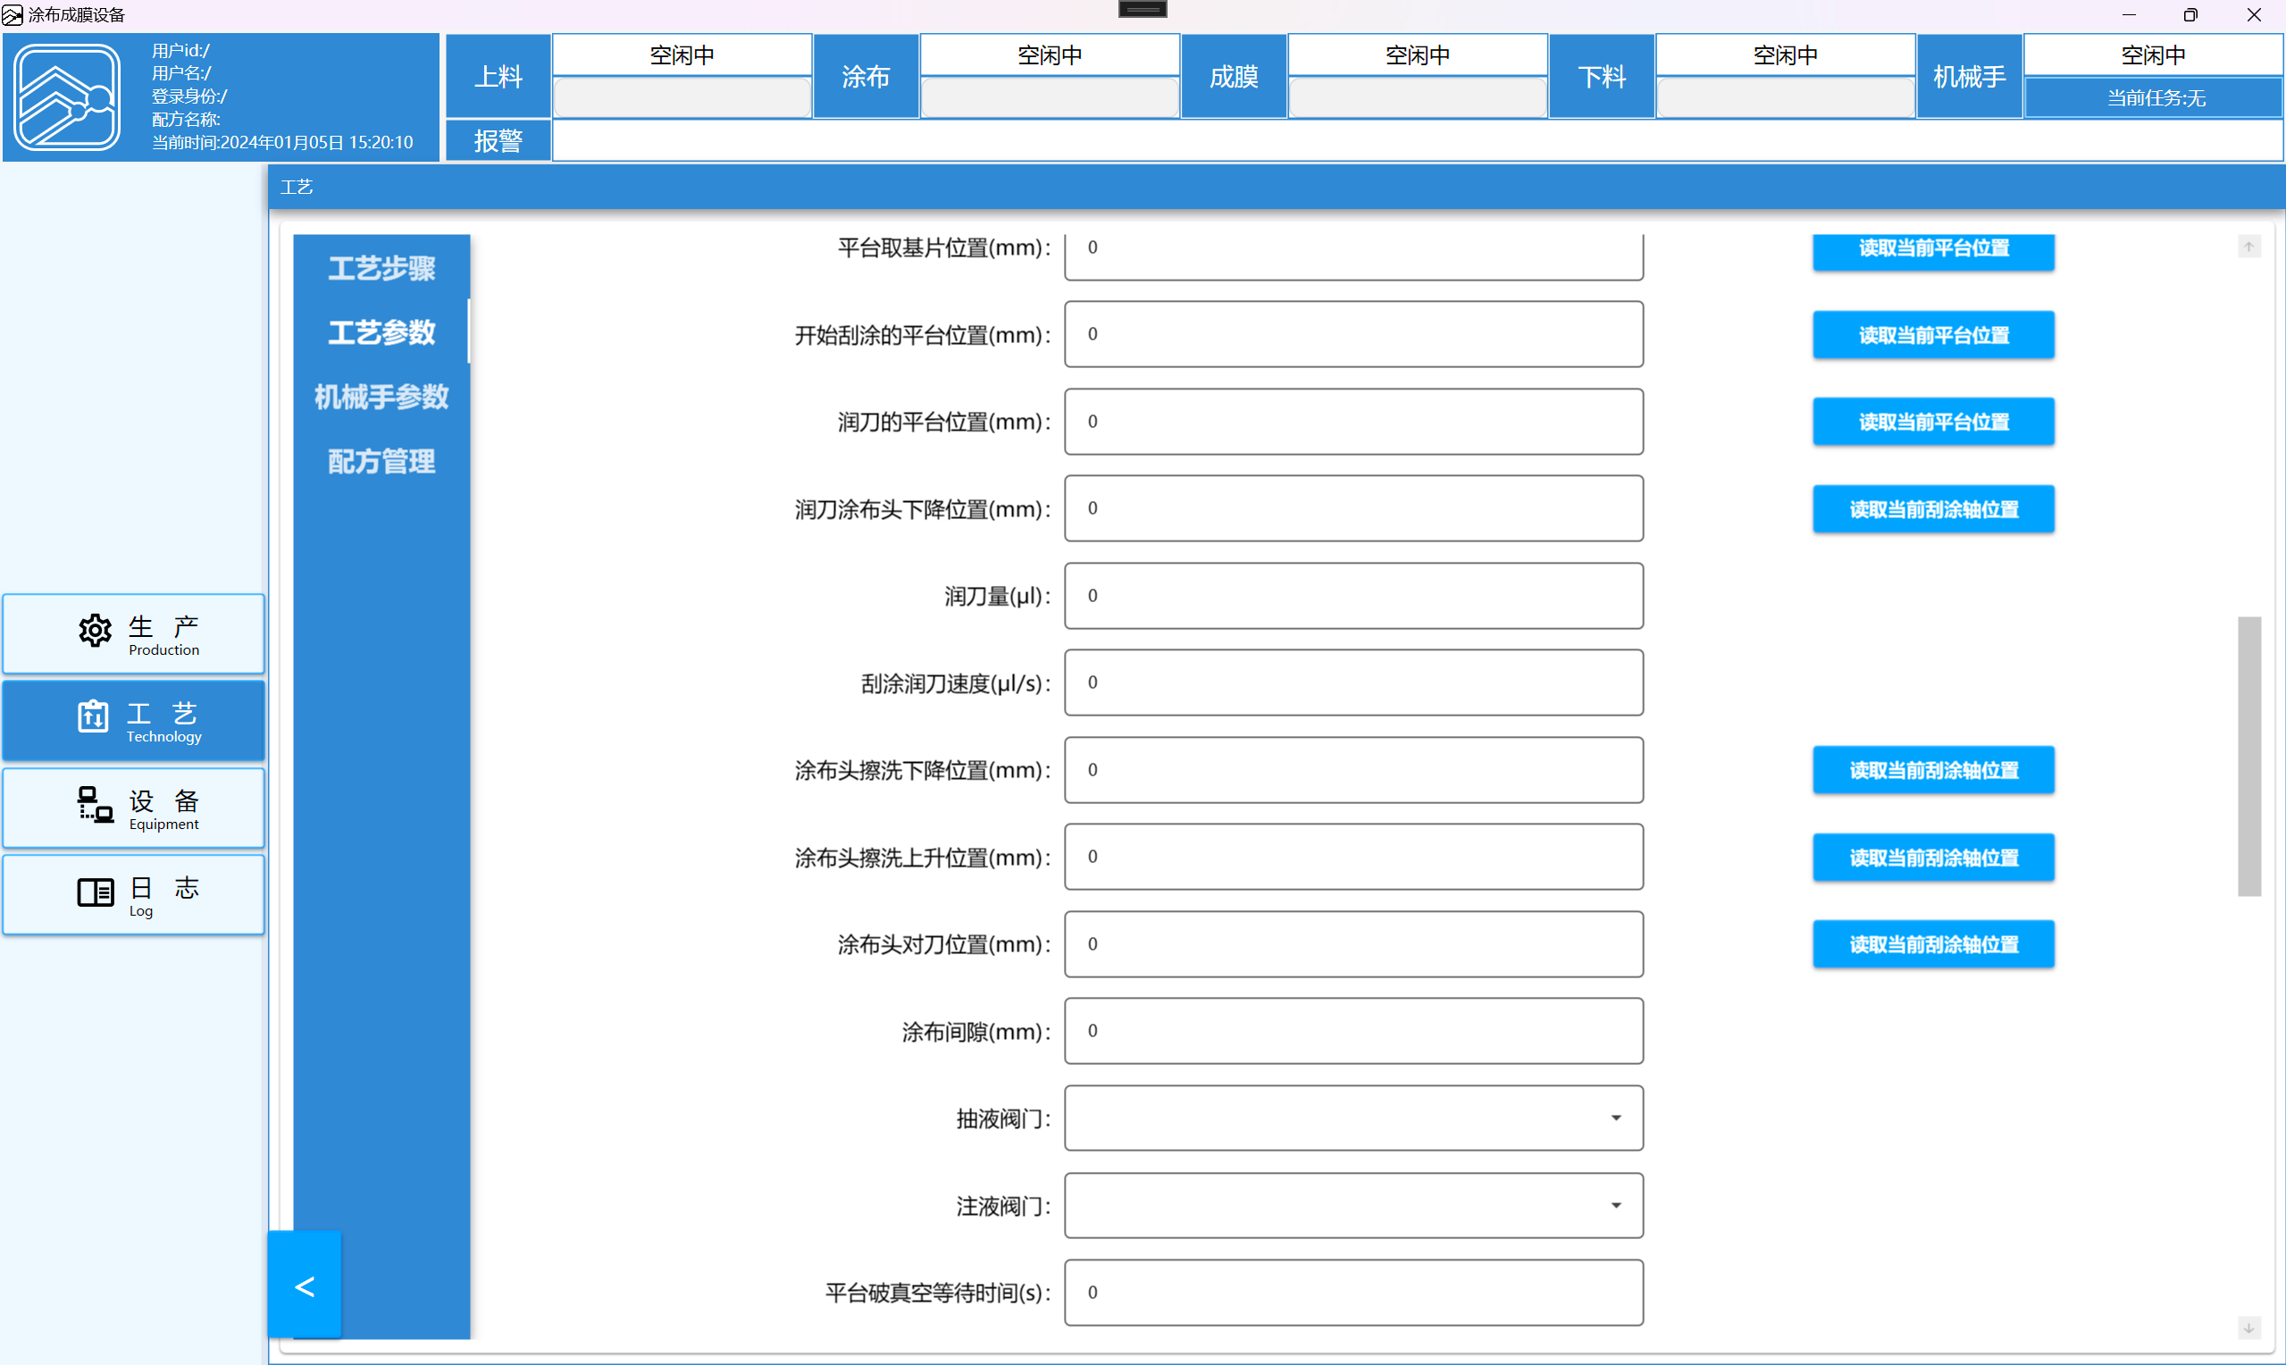Screen dimensions: 2286x1365
Task: Open the 设备 Equipment page
Action: coord(133,808)
